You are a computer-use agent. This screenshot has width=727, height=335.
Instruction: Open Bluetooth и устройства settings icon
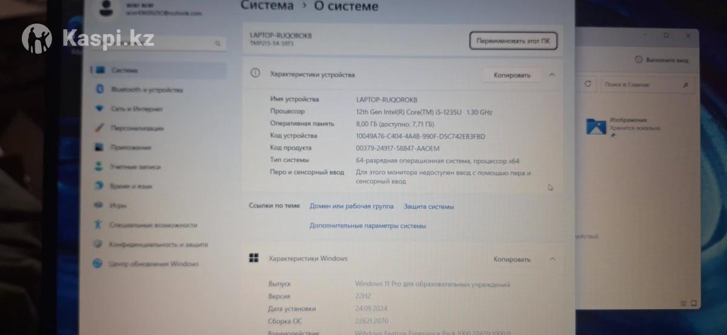point(100,89)
